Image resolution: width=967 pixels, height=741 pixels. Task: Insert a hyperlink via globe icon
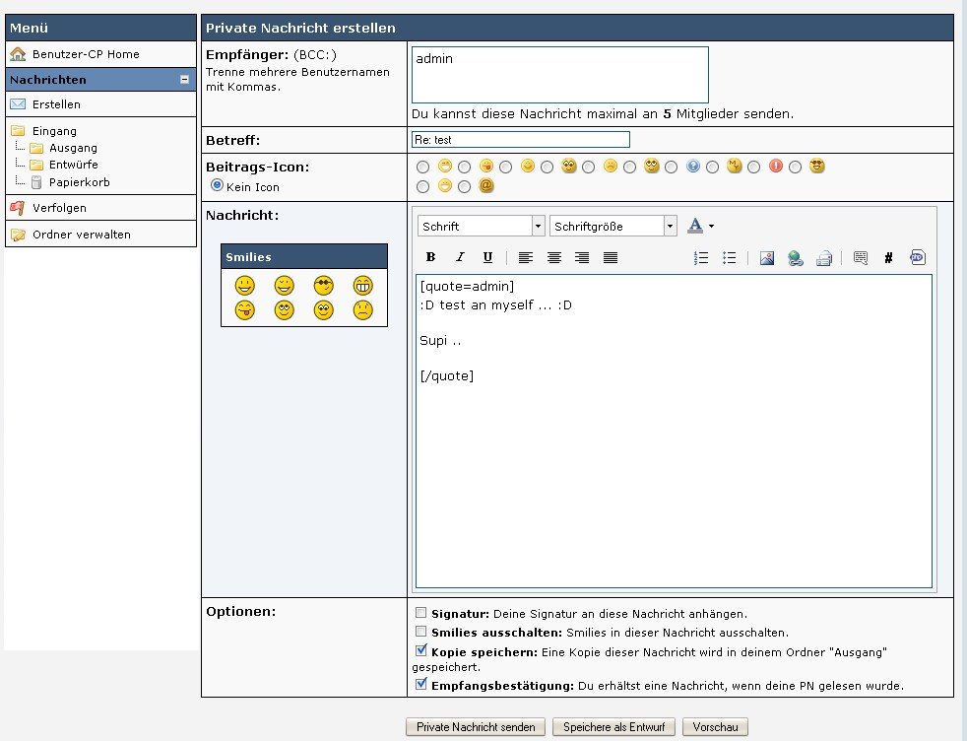(796, 258)
